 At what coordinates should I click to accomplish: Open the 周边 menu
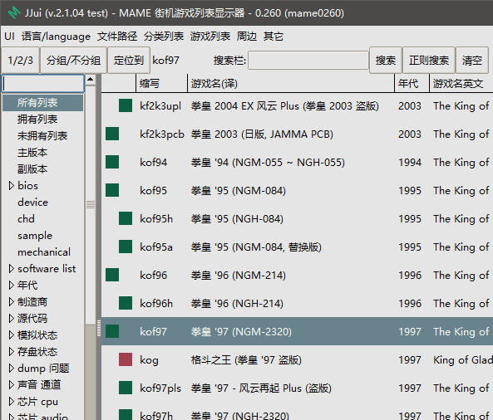tap(247, 37)
